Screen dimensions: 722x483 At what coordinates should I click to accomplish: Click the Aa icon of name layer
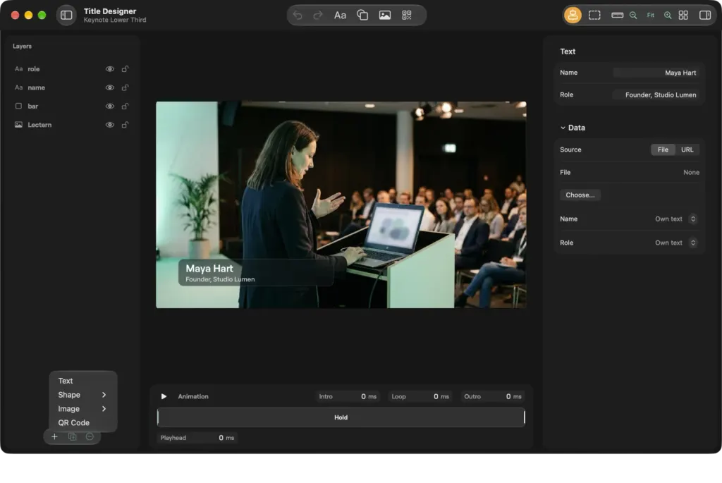(18, 87)
